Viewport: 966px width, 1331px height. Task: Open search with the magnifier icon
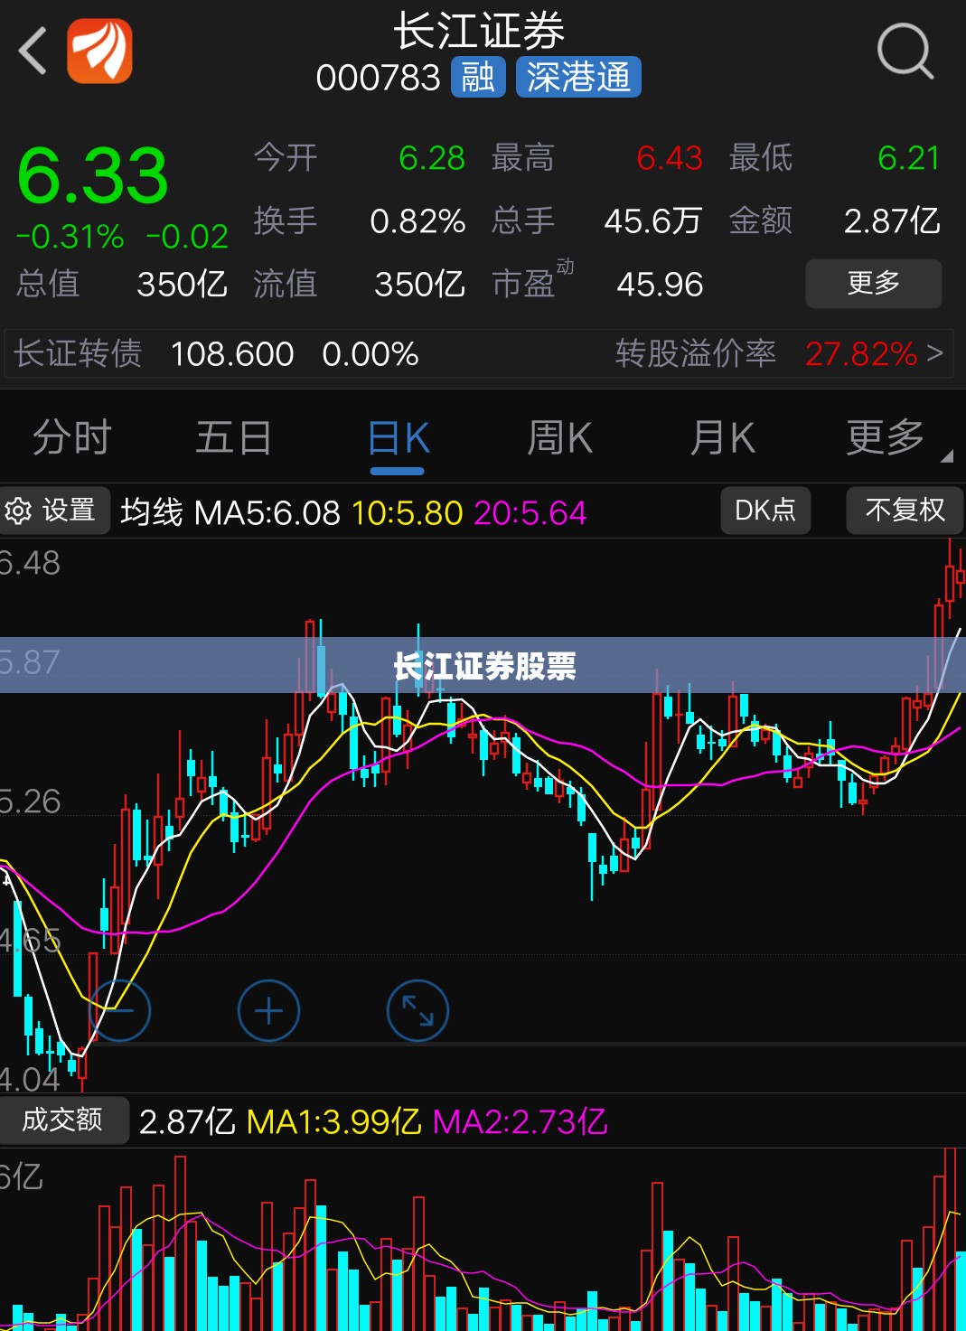905,52
